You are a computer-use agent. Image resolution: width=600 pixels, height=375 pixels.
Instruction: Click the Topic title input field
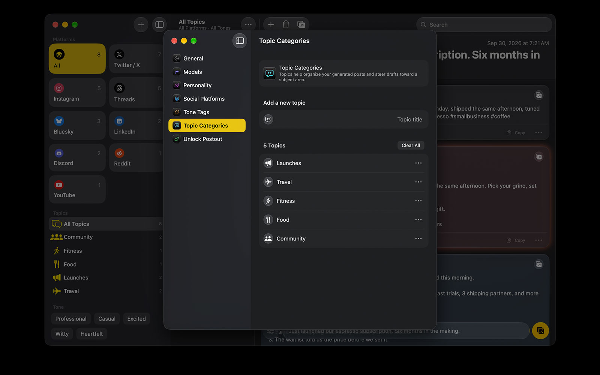tap(343, 120)
